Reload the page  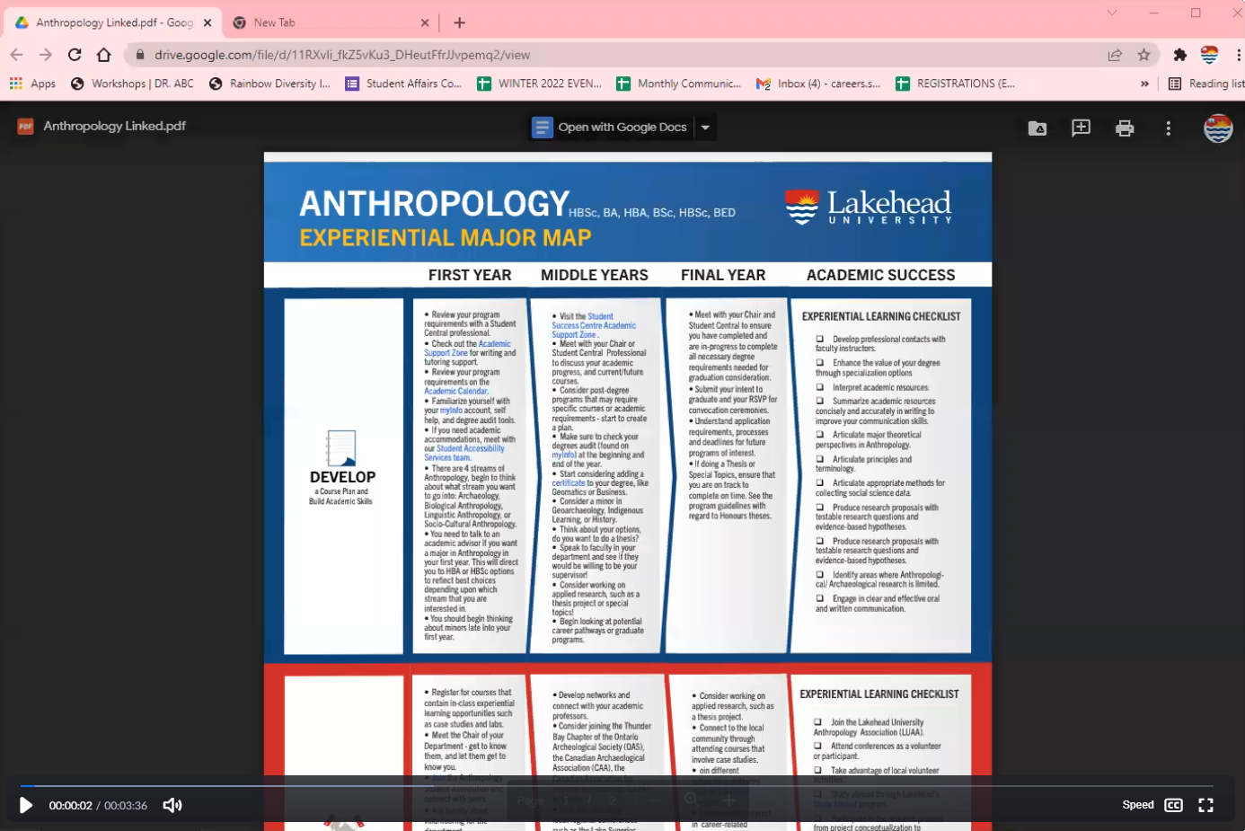75,55
